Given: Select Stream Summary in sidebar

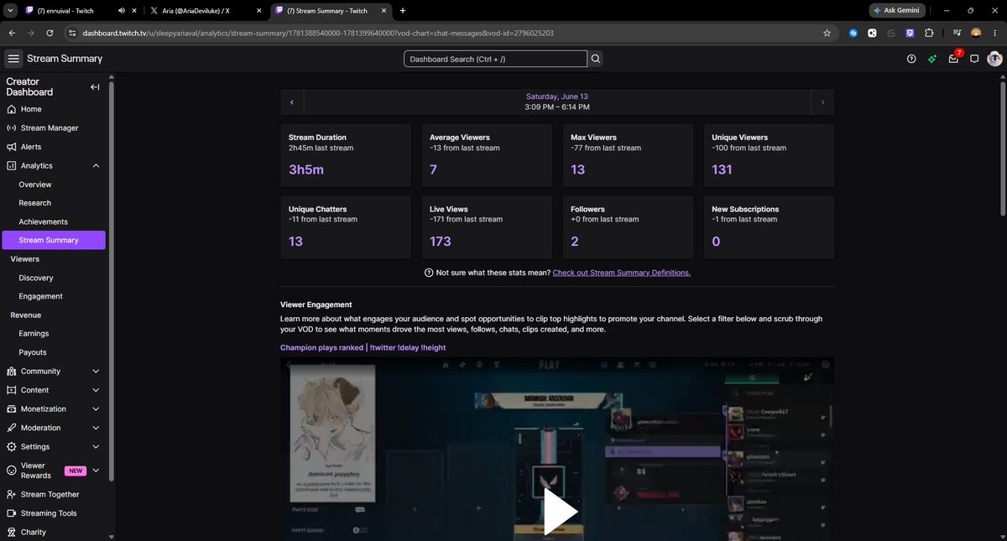Looking at the screenshot, I should click(54, 240).
